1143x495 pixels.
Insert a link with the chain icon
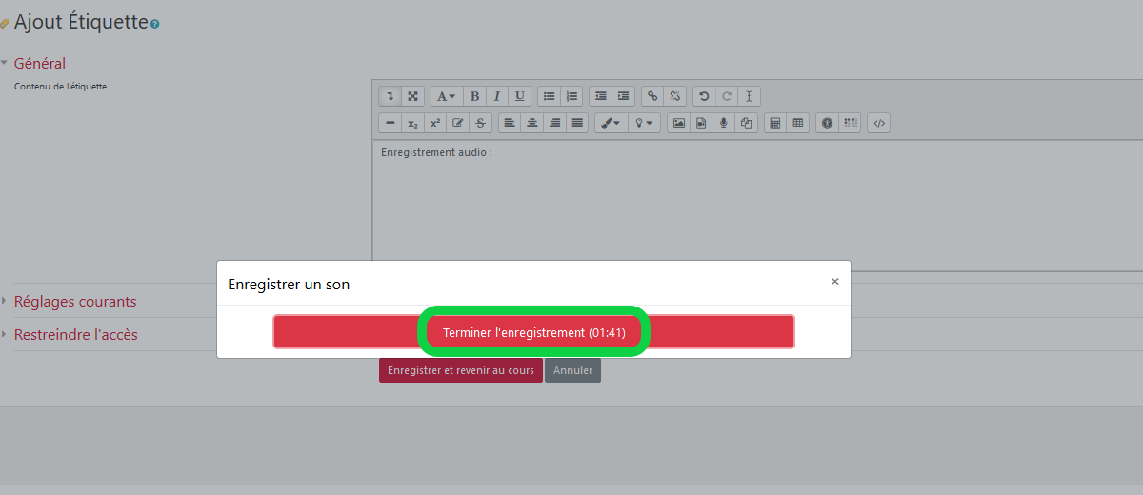coord(652,96)
